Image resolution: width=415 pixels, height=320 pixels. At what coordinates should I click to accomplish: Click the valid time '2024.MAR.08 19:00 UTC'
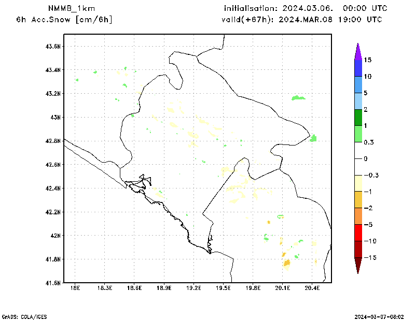pos(330,20)
